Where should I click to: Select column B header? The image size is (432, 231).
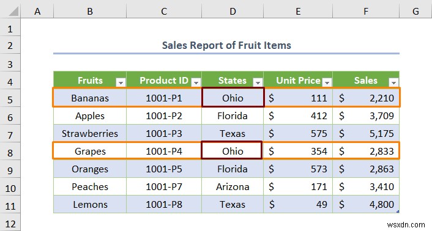[90, 11]
